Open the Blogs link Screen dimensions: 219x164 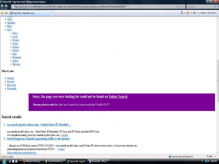[x=9, y=26]
